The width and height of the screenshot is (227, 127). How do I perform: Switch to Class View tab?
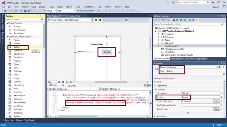pyautogui.click(x=189, y=58)
